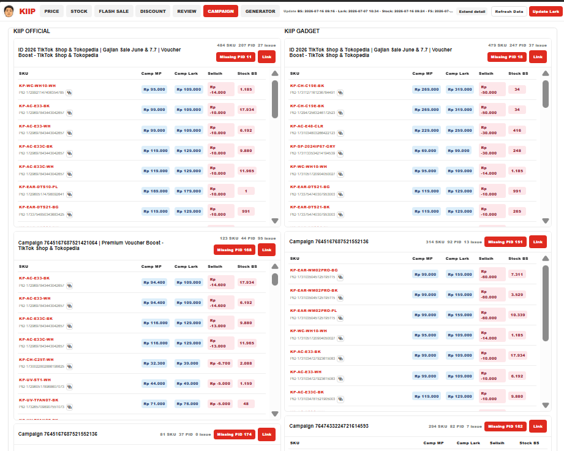The image size is (564, 451).
Task: Open Missing PID 151 list
Action: 505,242
